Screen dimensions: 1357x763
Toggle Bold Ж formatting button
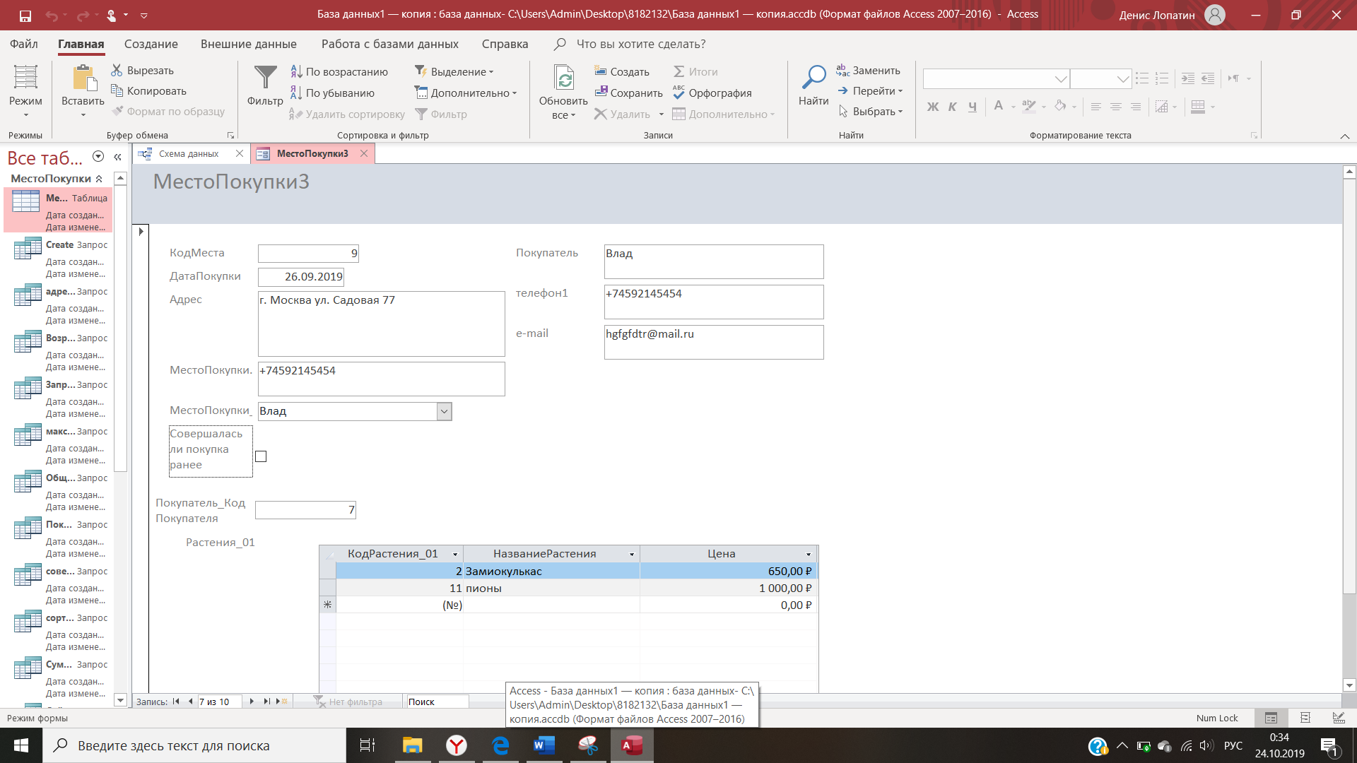(933, 107)
